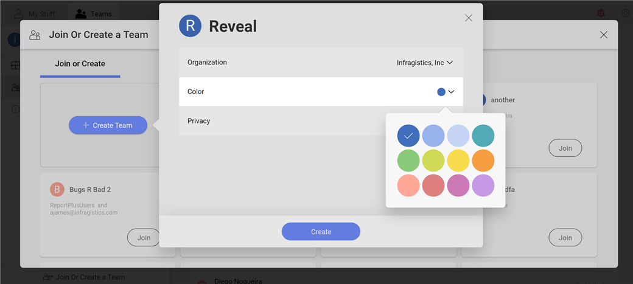Open the red notifications badge icon
Screen dimensions: 633x284
tap(601, 13)
